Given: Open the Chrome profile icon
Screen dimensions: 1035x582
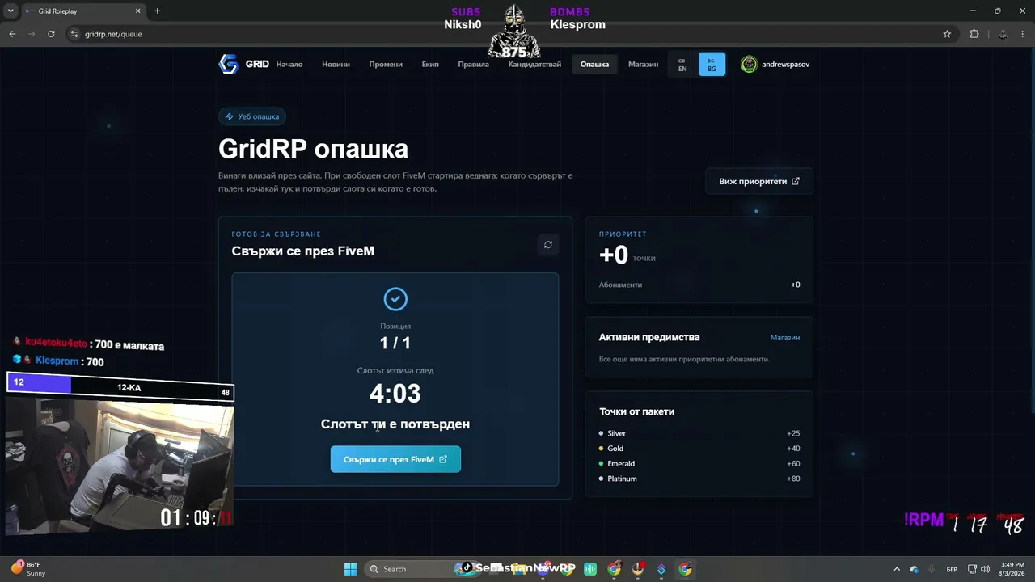Looking at the screenshot, I should 1003,34.
